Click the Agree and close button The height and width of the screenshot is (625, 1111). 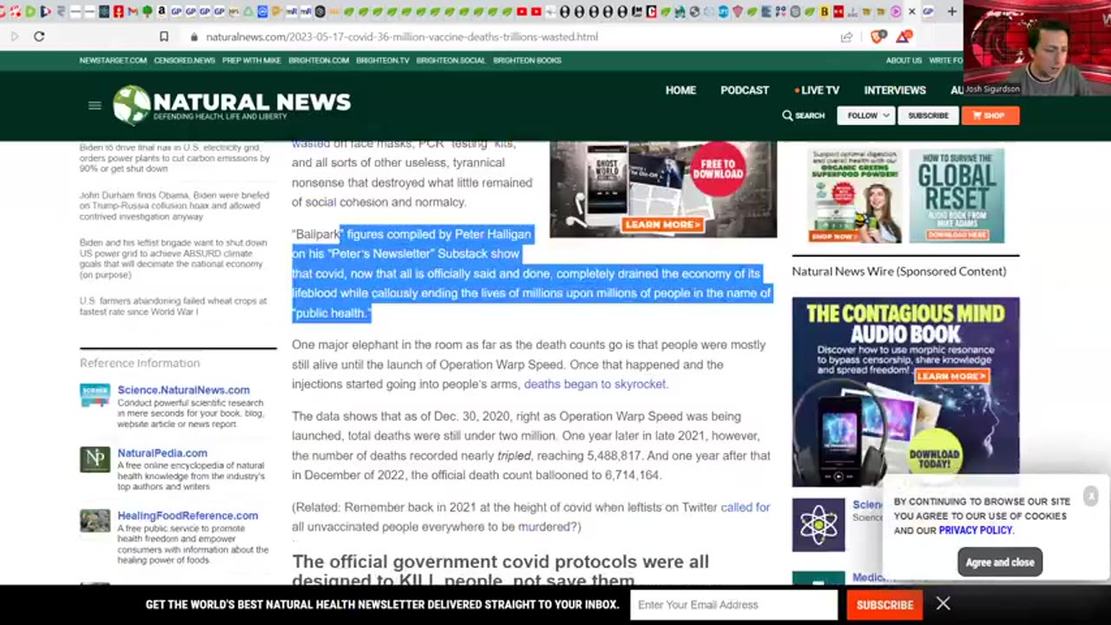tap(1000, 562)
